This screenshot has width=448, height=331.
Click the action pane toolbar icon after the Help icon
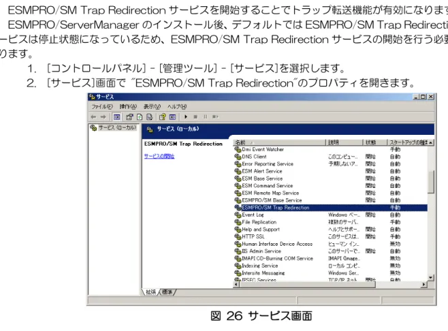click(x=172, y=116)
